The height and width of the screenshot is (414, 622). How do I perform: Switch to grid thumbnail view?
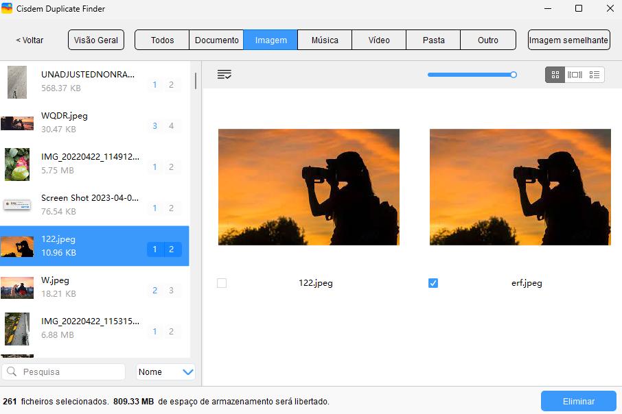pos(555,75)
